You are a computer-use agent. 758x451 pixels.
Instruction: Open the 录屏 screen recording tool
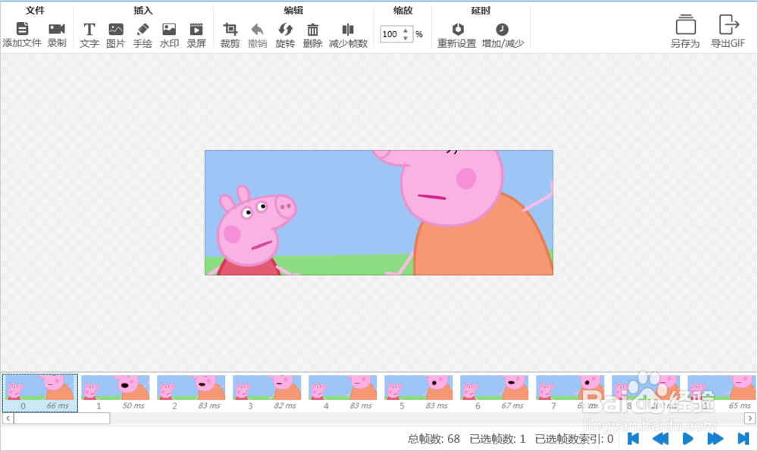coord(196,30)
